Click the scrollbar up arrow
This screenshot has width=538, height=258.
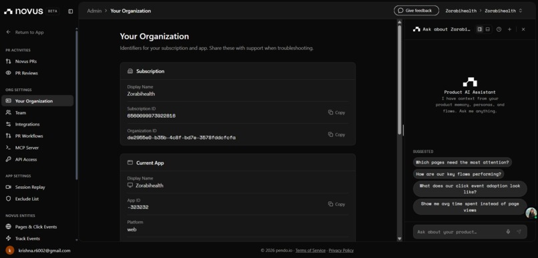point(399,22)
